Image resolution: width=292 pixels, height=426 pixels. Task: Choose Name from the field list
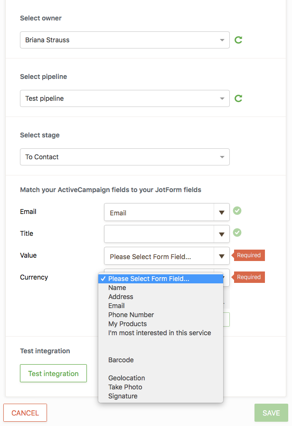coord(117,288)
